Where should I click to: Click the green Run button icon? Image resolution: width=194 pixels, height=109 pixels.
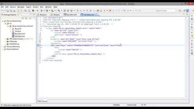pos(47,11)
